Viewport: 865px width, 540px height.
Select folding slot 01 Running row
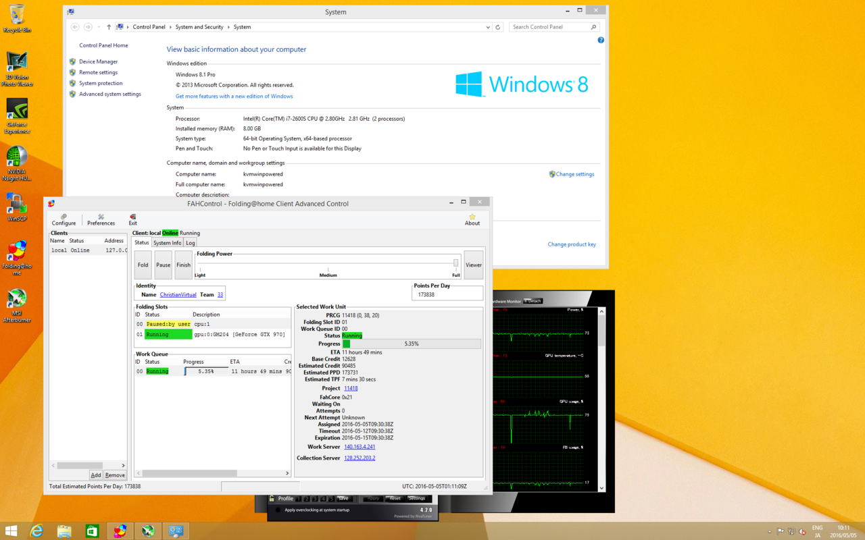(x=213, y=334)
